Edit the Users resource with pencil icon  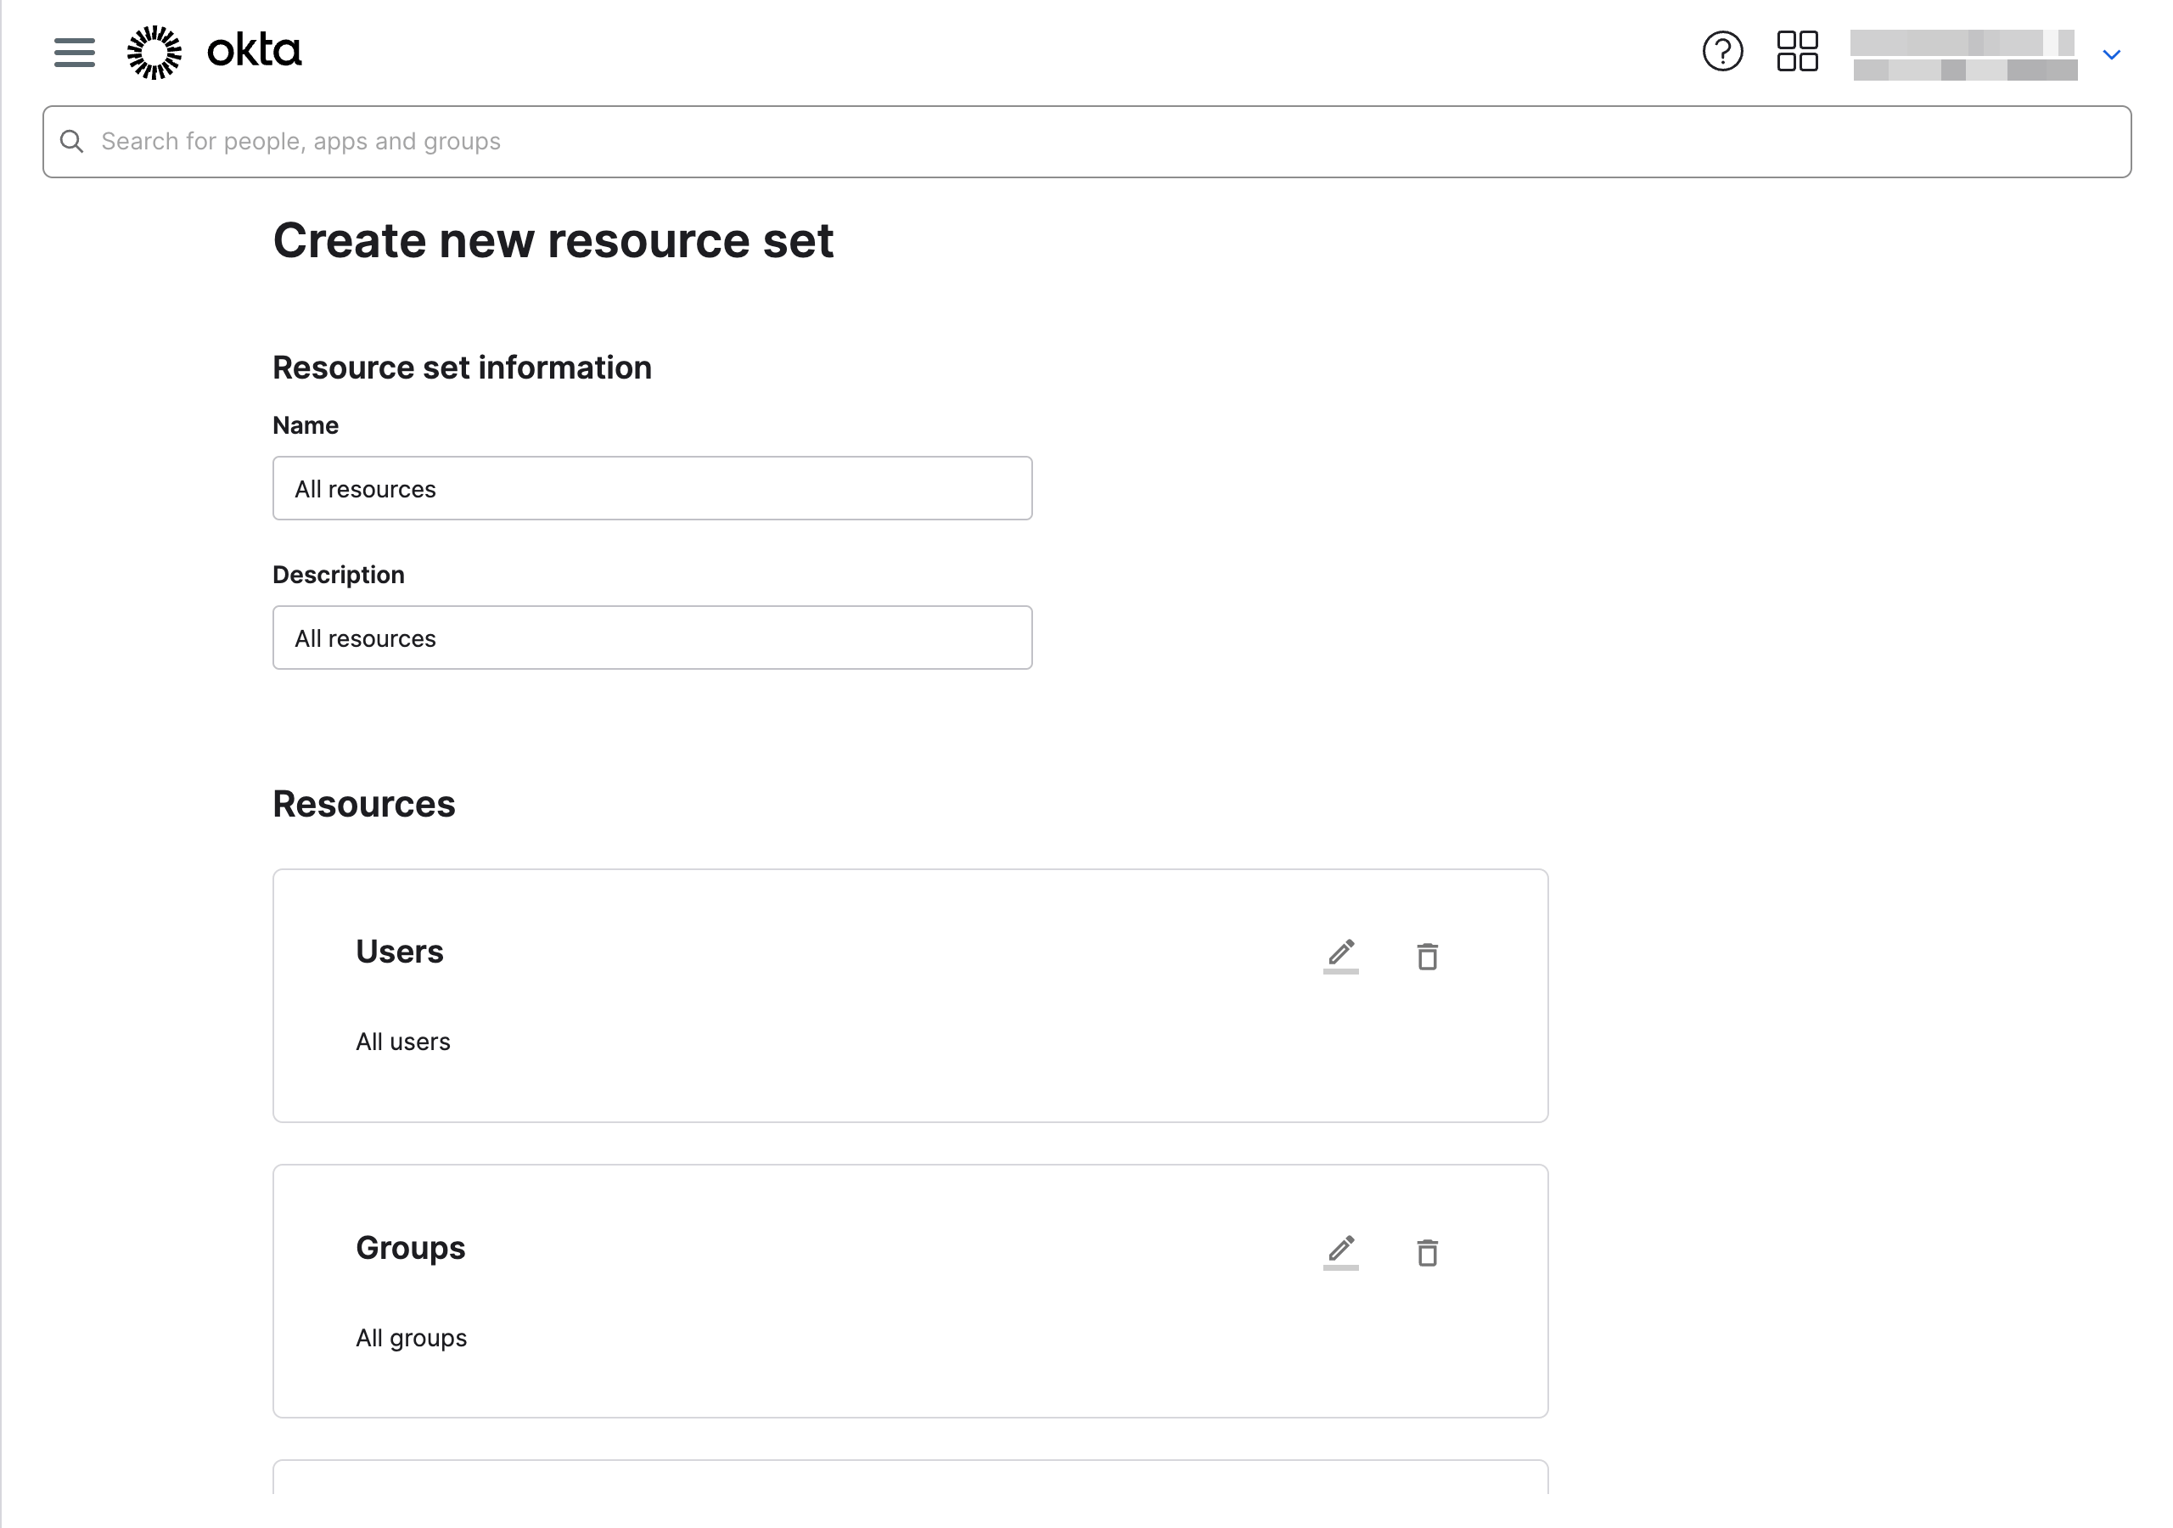(x=1340, y=955)
